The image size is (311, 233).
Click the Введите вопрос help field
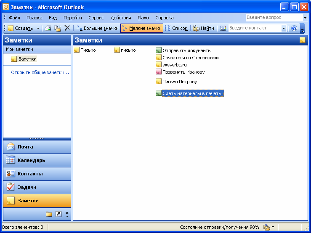point(274,17)
